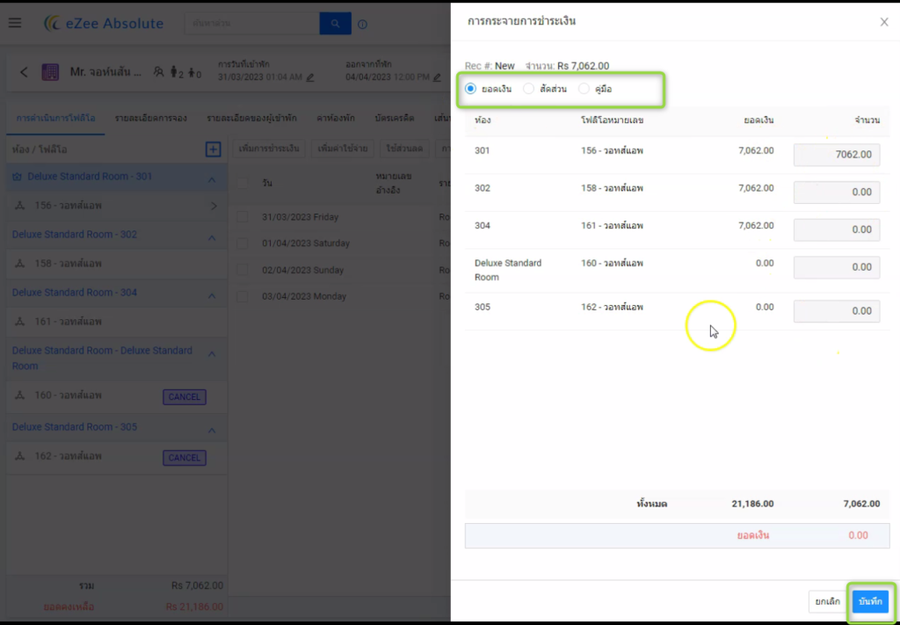900x625 pixels.
Task: Click crown icon beside Deluxe Standard Room - 301
Action: (x=17, y=177)
